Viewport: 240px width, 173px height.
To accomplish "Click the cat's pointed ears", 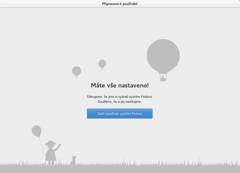I will click(74, 156).
